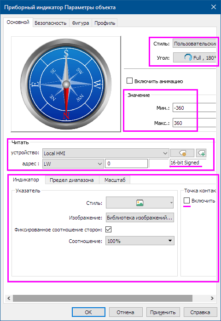
Task: Select the Предел диапазона sub-tab
Action: click(72, 180)
